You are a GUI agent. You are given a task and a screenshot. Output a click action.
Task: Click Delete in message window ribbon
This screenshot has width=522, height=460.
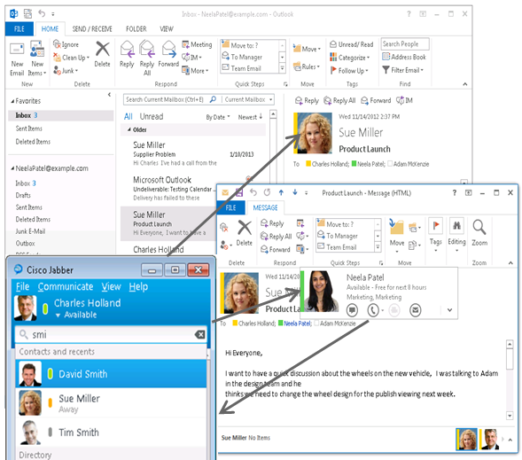click(245, 234)
